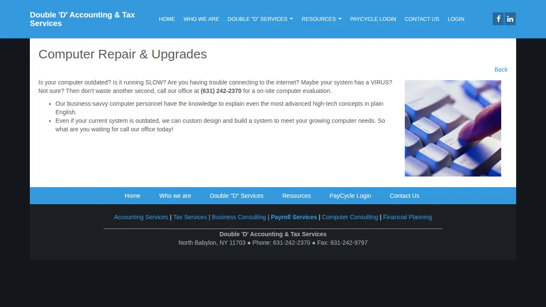Click the keyboard photo thumbnail

453,128
